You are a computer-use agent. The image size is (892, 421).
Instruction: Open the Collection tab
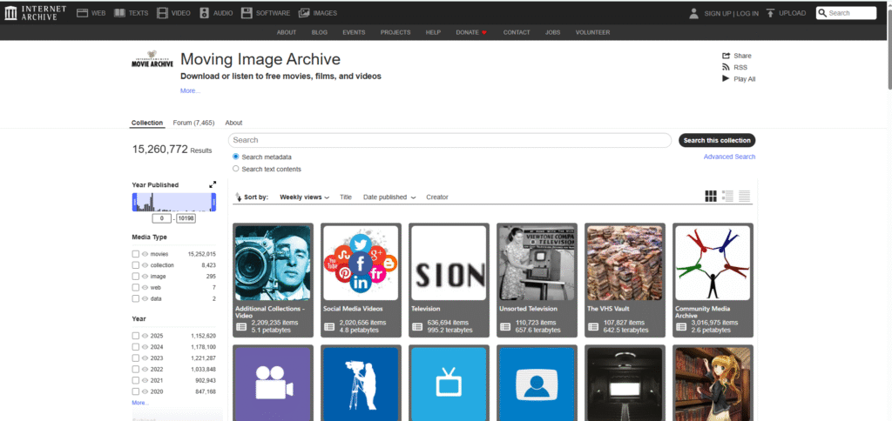click(147, 123)
